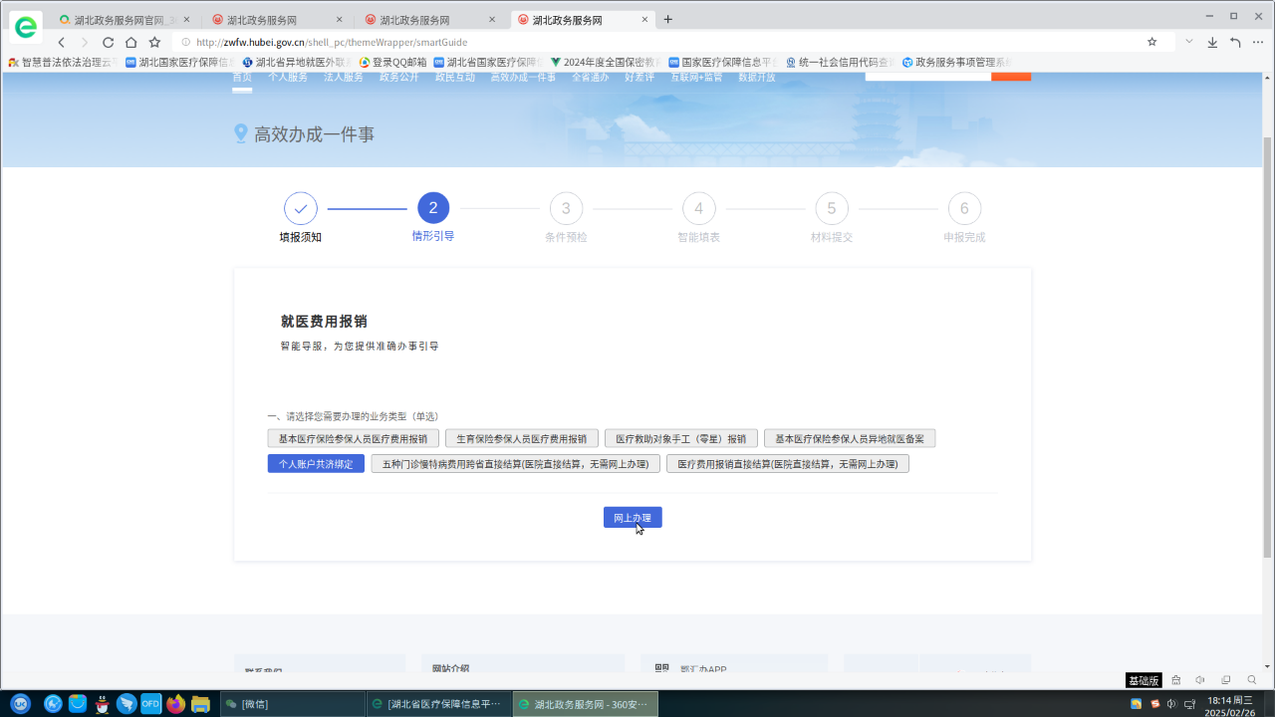Click 个人服务 in site navigation
The image size is (1275, 717).
click(x=287, y=77)
